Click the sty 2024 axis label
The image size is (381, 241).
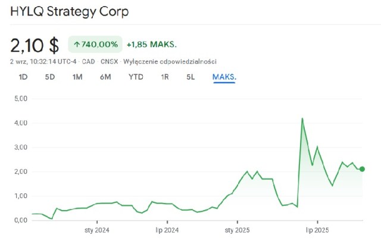[x=96, y=230]
